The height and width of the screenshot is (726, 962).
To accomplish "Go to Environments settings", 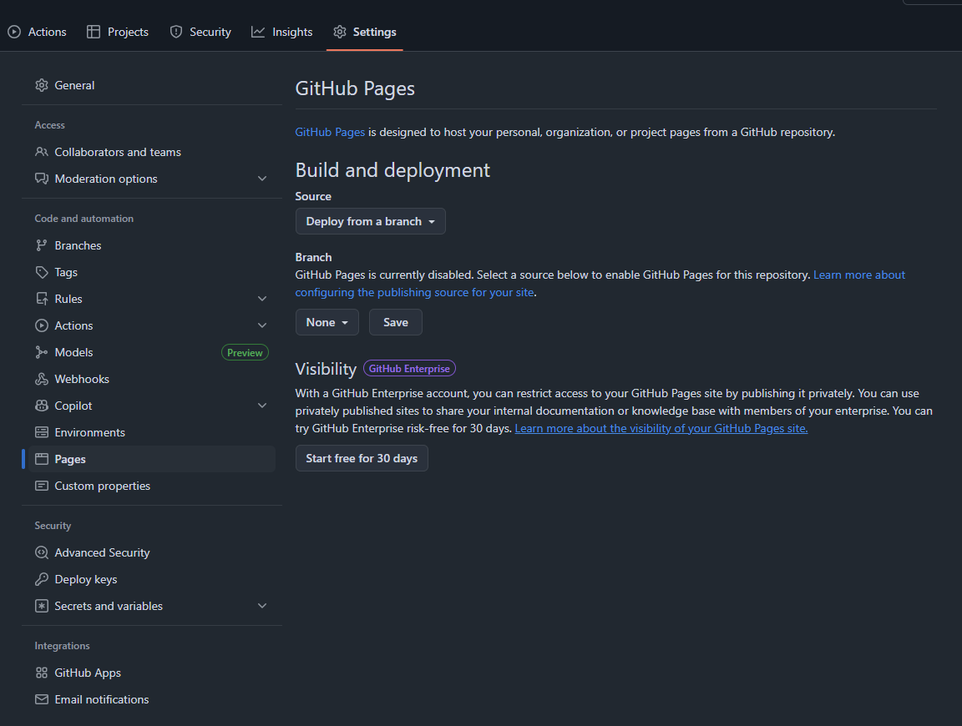I will tap(151, 432).
